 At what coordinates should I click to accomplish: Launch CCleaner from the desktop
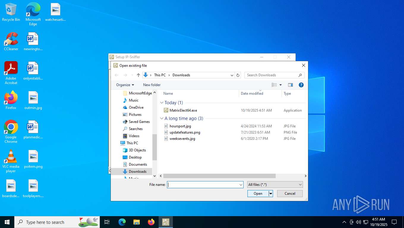click(11, 42)
